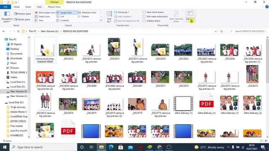Select the Content layout

[x=63, y=21]
